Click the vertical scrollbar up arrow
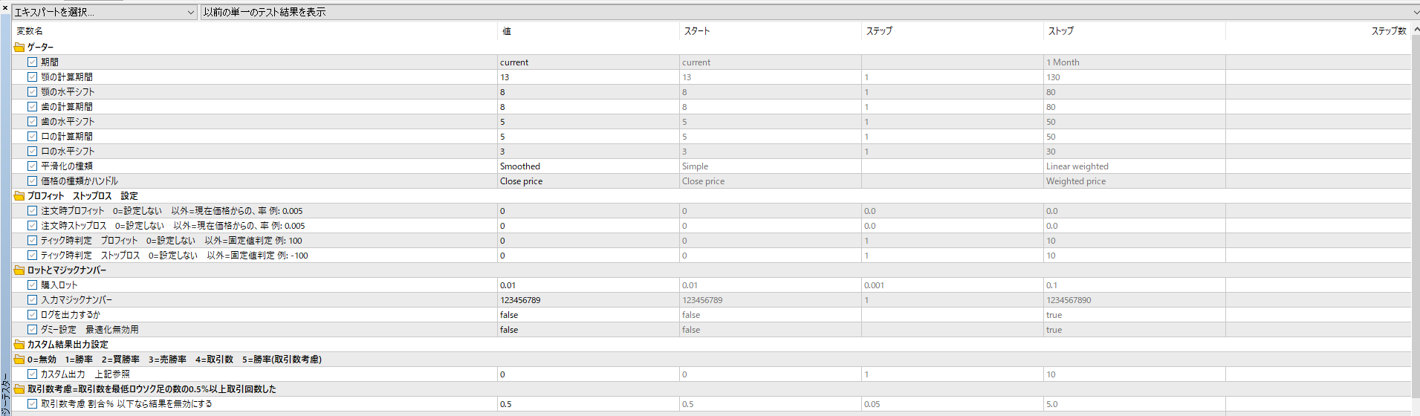 [1416, 29]
